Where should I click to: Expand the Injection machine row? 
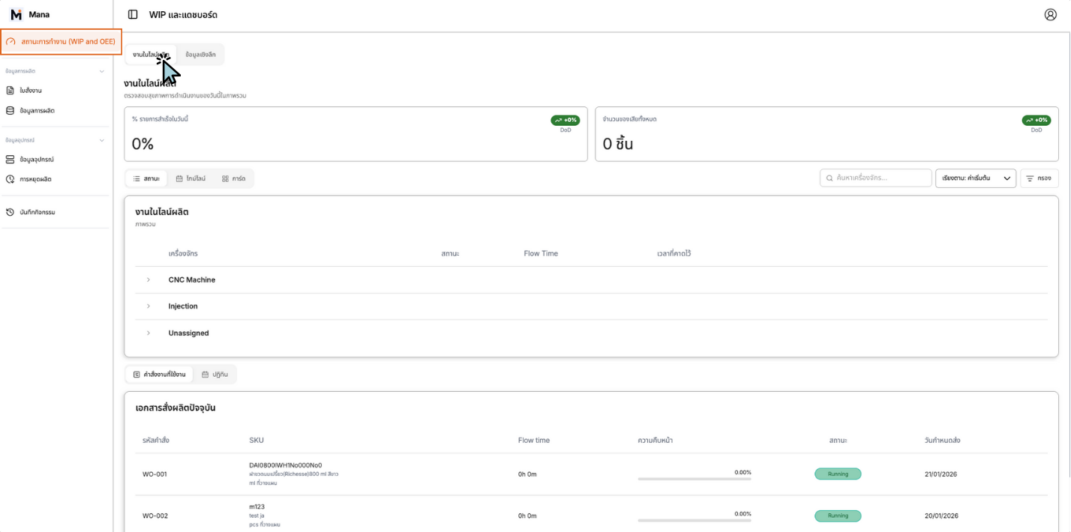pyautogui.click(x=148, y=306)
